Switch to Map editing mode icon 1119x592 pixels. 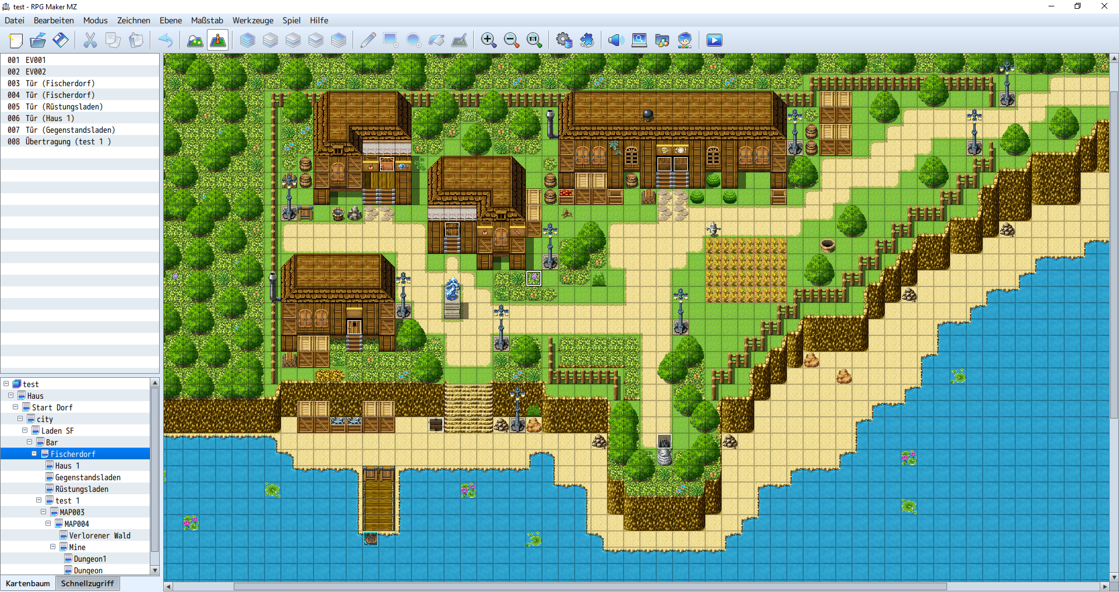click(195, 40)
